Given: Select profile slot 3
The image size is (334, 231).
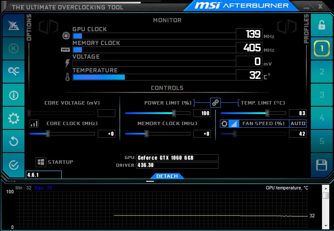Looking at the screenshot, I should coord(322,95).
